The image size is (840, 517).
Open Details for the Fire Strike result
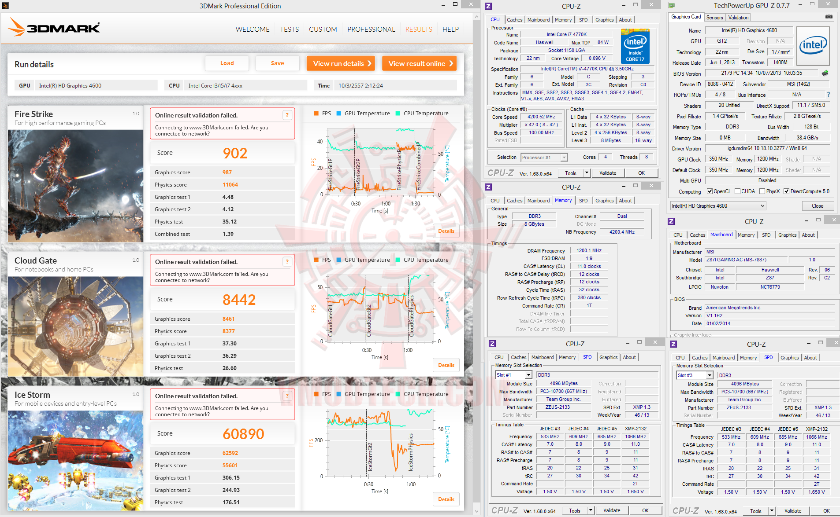[x=446, y=231]
